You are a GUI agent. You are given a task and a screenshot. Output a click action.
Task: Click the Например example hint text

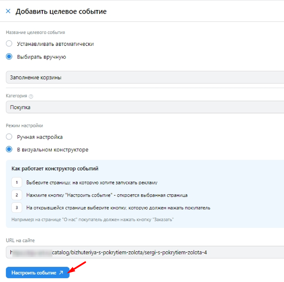pyautogui.click(x=92, y=219)
